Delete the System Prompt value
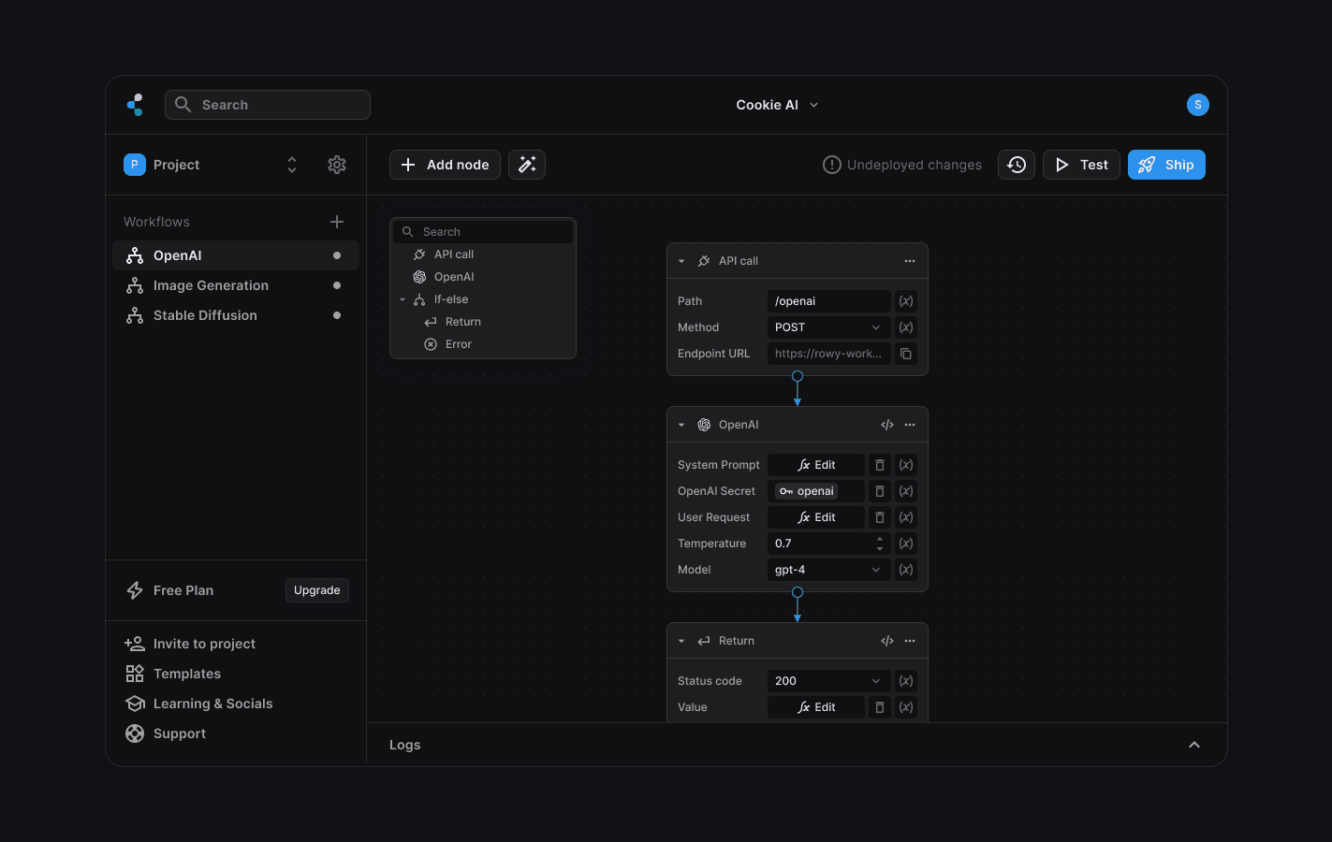Image resolution: width=1332 pixels, height=842 pixels. click(x=879, y=465)
